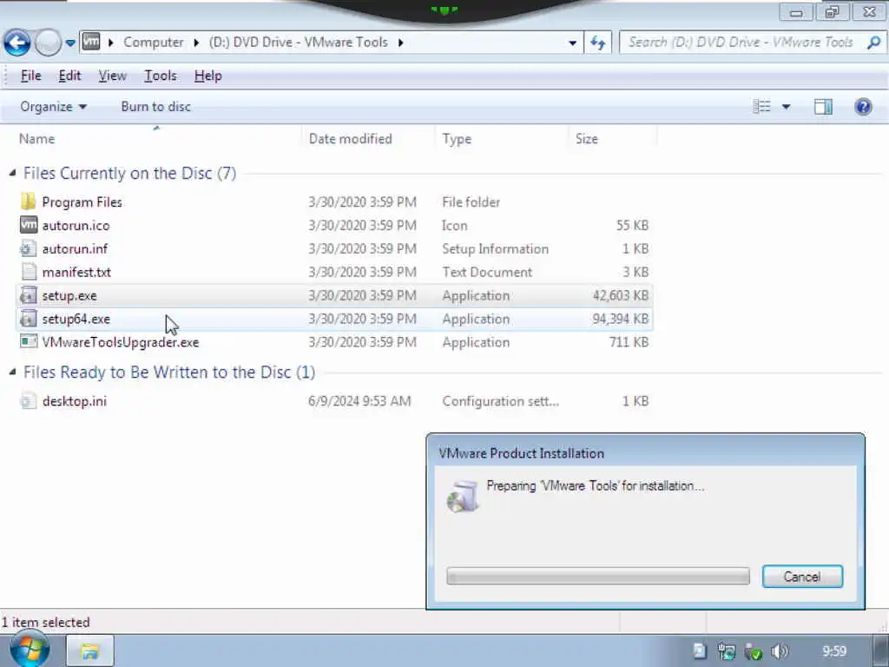The image size is (889, 667).
Task: Click the autorun.inf file icon
Action: pyautogui.click(x=28, y=248)
